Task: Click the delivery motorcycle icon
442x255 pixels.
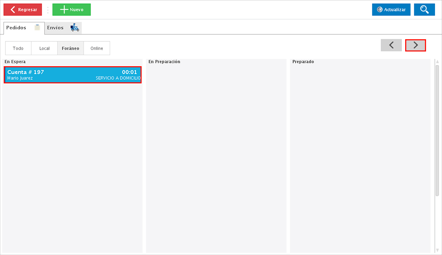Action: coord(74,28)
